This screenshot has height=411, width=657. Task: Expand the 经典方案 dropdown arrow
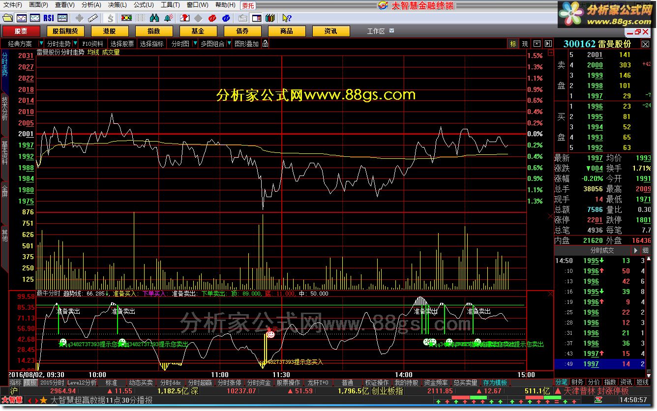coord(41,44)
